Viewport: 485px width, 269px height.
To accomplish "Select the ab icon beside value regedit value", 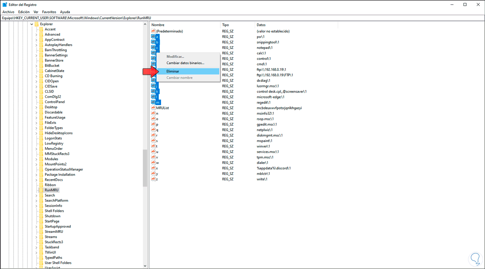I will [x=153, y=102].
